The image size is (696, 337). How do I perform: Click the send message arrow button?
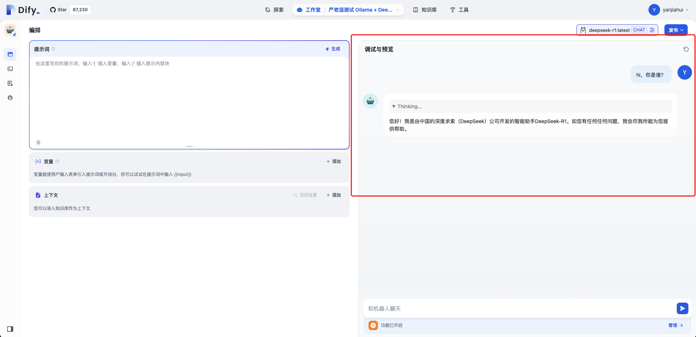click(682, 308)
